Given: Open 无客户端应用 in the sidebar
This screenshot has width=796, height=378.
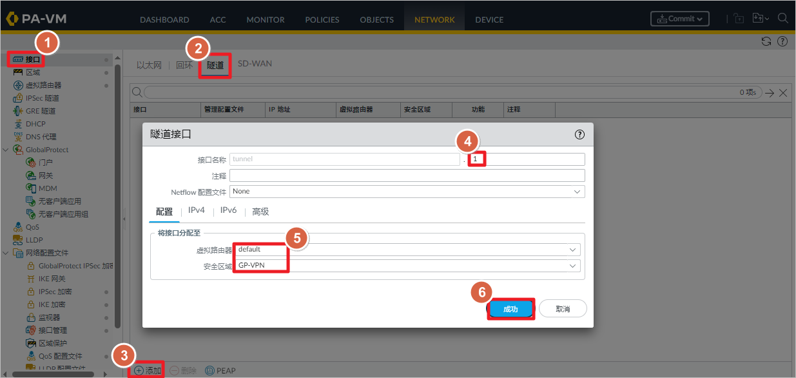Looking at the screenshot, I should click(59, 201).
